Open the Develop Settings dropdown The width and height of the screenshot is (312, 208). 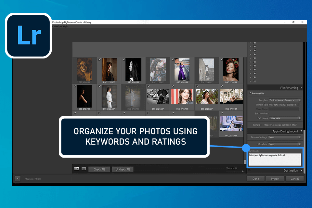pos(284,137)
